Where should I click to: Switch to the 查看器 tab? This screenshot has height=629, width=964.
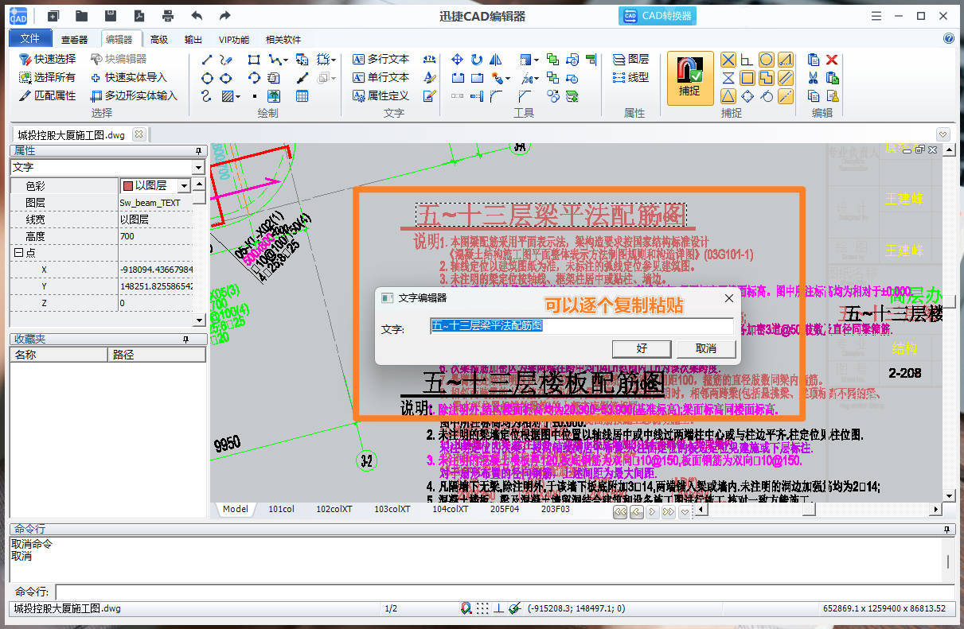click(75, 40)
